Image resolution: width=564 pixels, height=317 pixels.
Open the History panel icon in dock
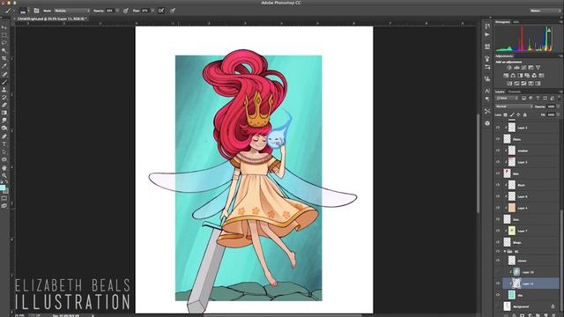point(487,26)
